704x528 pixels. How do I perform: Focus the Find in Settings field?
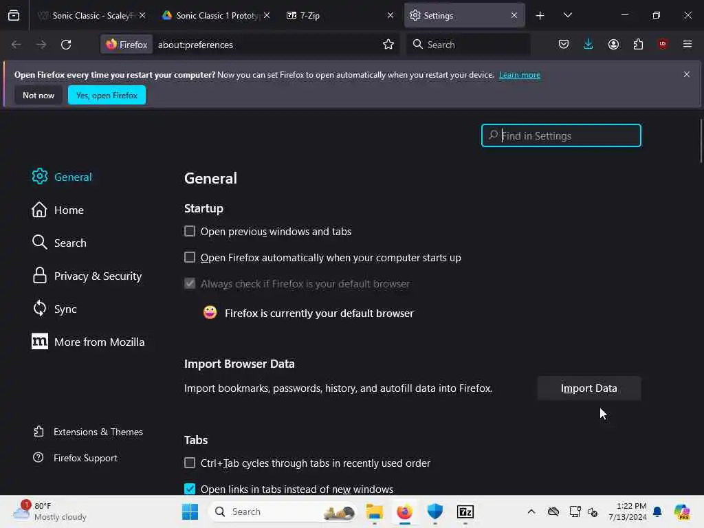[x=561, y=135]
